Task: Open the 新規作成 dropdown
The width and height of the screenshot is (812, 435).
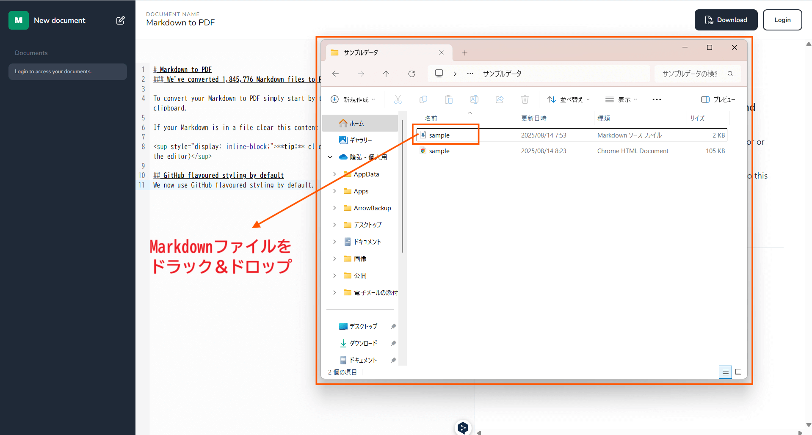Action: pyautogui.click(x=353, y=99)
